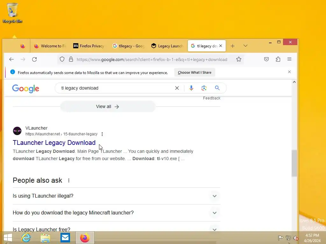Open the Recycle Bin desktop icon
This screenshot has width=326, height=244.
12,13
